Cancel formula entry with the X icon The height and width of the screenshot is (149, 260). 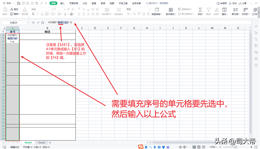33,22
